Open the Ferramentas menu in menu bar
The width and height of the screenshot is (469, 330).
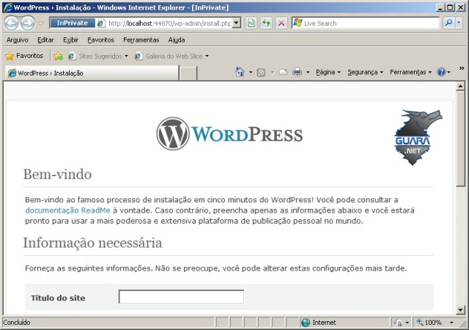click(141, 40)
